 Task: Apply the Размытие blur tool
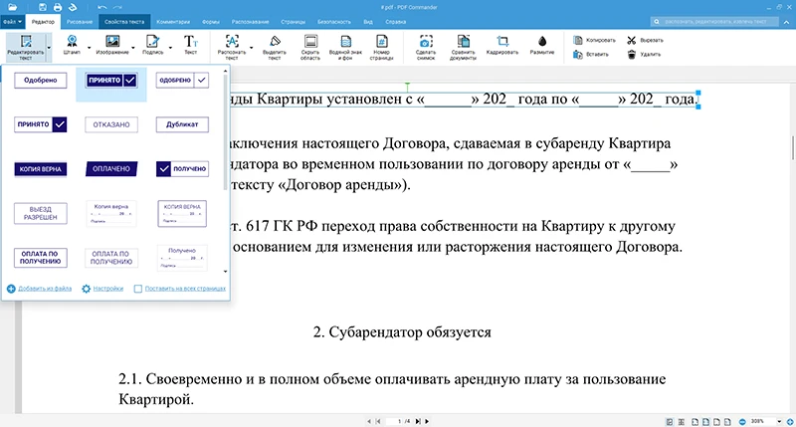click(542, 45)
